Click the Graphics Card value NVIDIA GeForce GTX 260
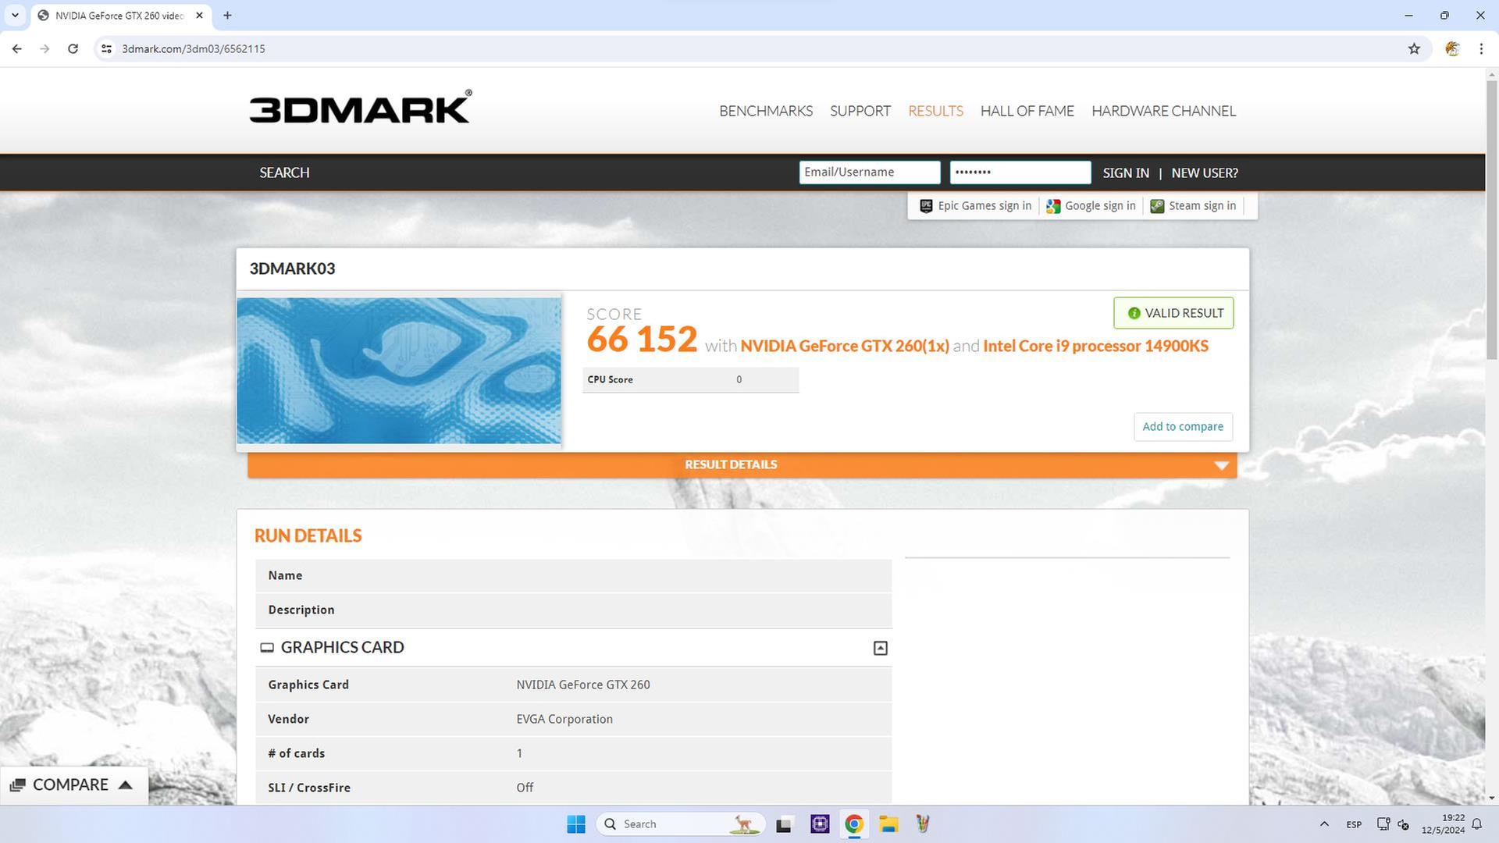Screen dimensions: 1499x843 pyautogui.click(x=583, y=685)
